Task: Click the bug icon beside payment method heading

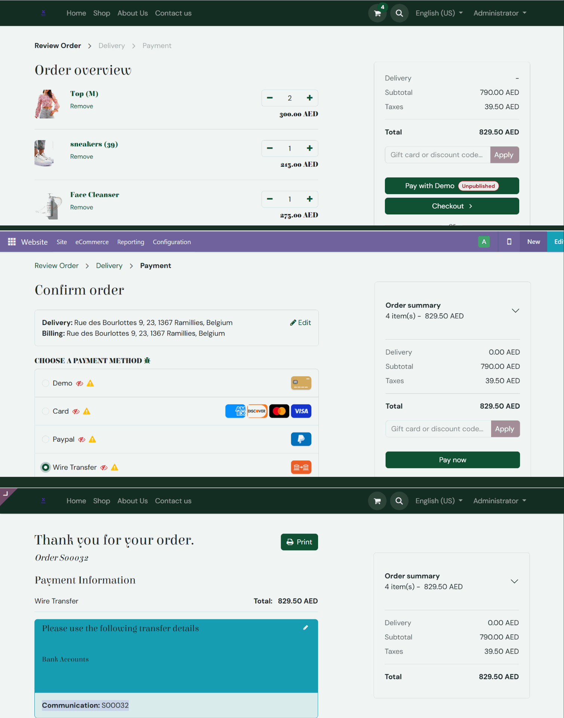Action: [x=147, y=360]
